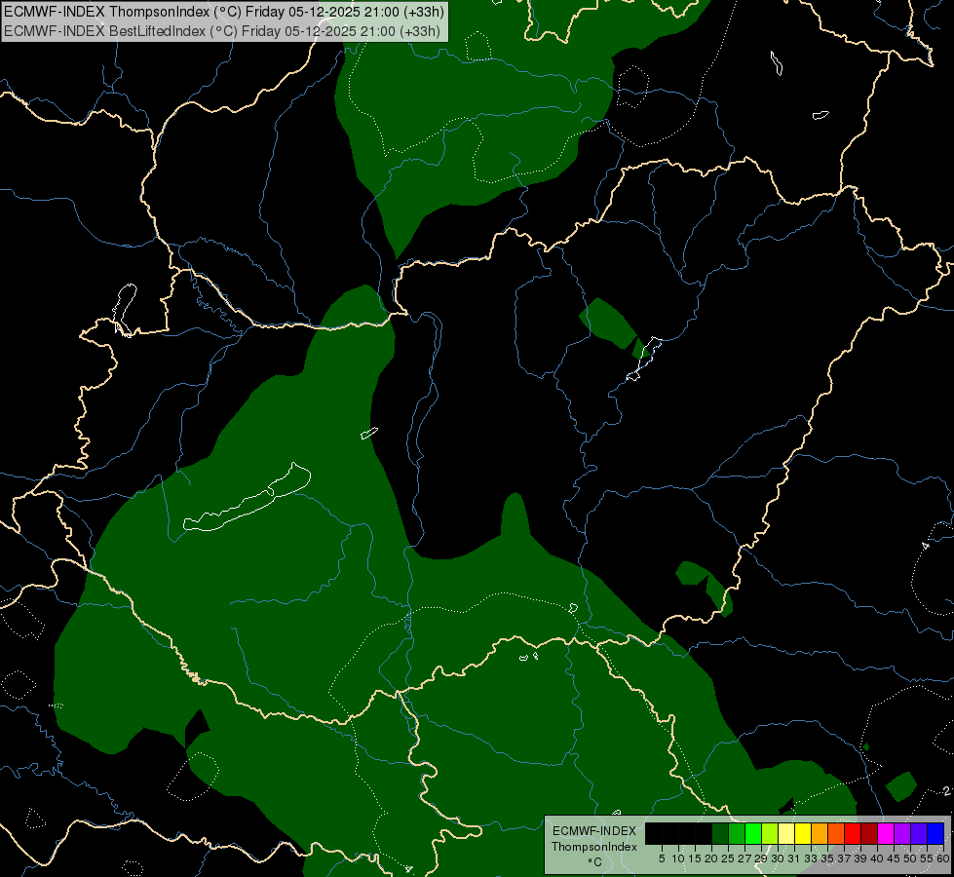The height and width of the screenshot is (877, 954).
Task: Select the blue 55-60 legend swatch
Action: 935,833
